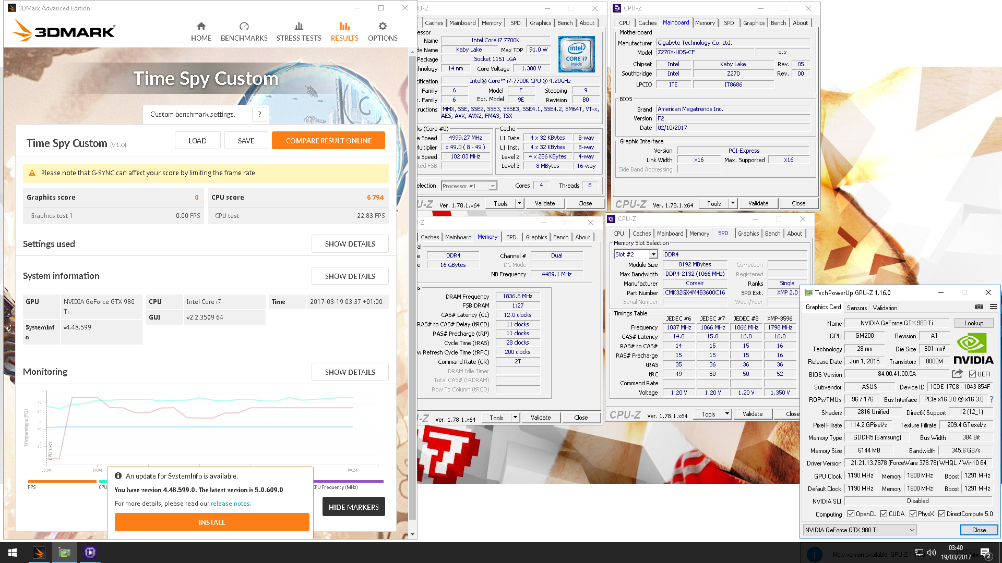This screenshot has width=1002, height=563.
Task: Toggle the PhysX checkbox in GPU-Z
Action: pos(913,514)
